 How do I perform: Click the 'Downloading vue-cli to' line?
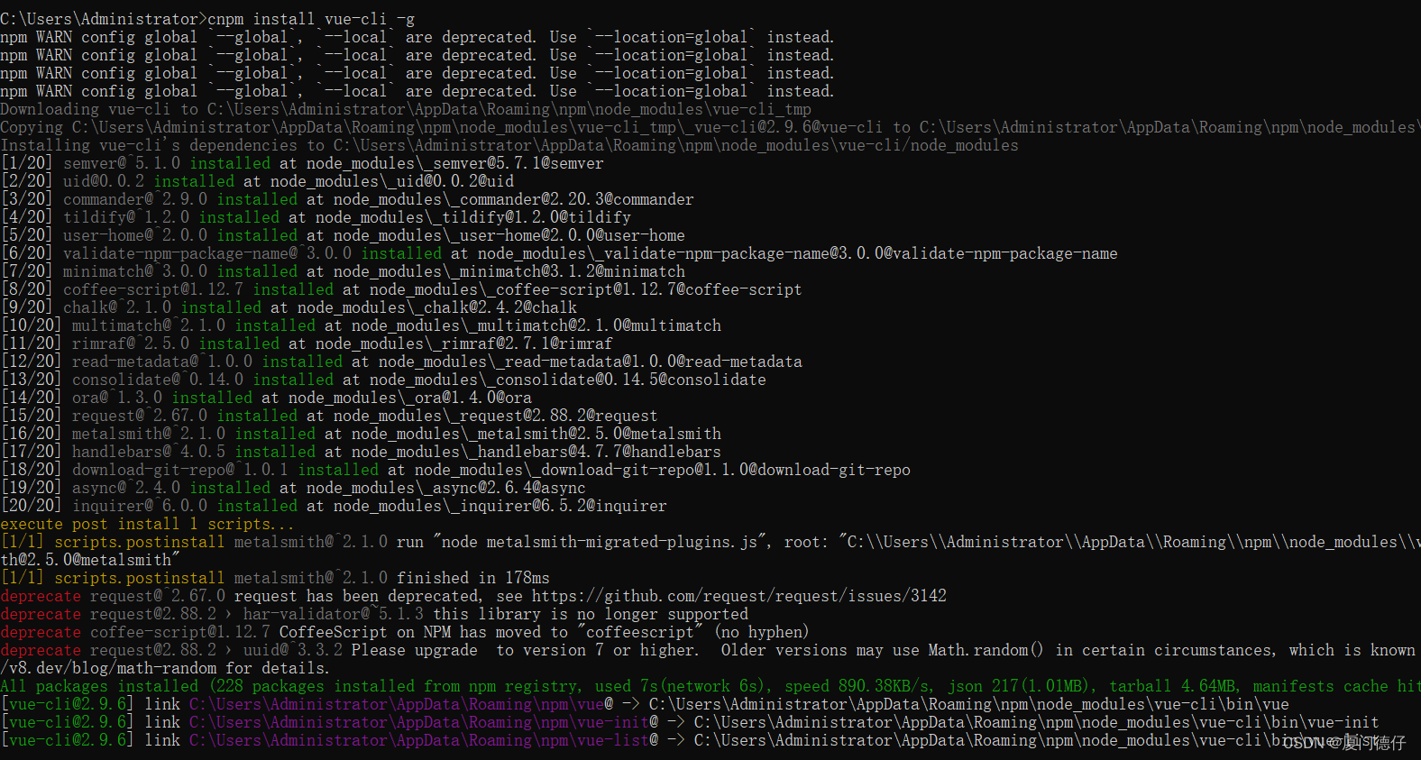coord(406,109)
